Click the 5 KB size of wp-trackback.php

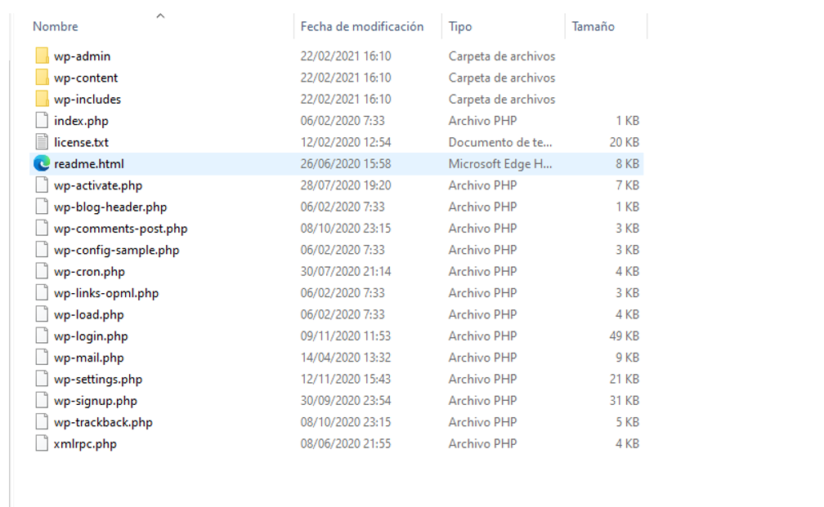(x=628, y=422)
